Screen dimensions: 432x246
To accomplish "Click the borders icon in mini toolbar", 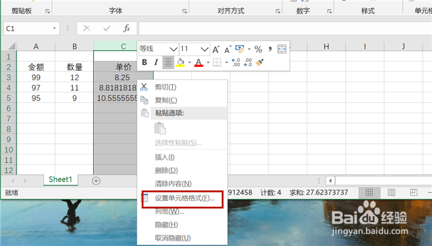I will pyautogui.click(x=217, y=63).
